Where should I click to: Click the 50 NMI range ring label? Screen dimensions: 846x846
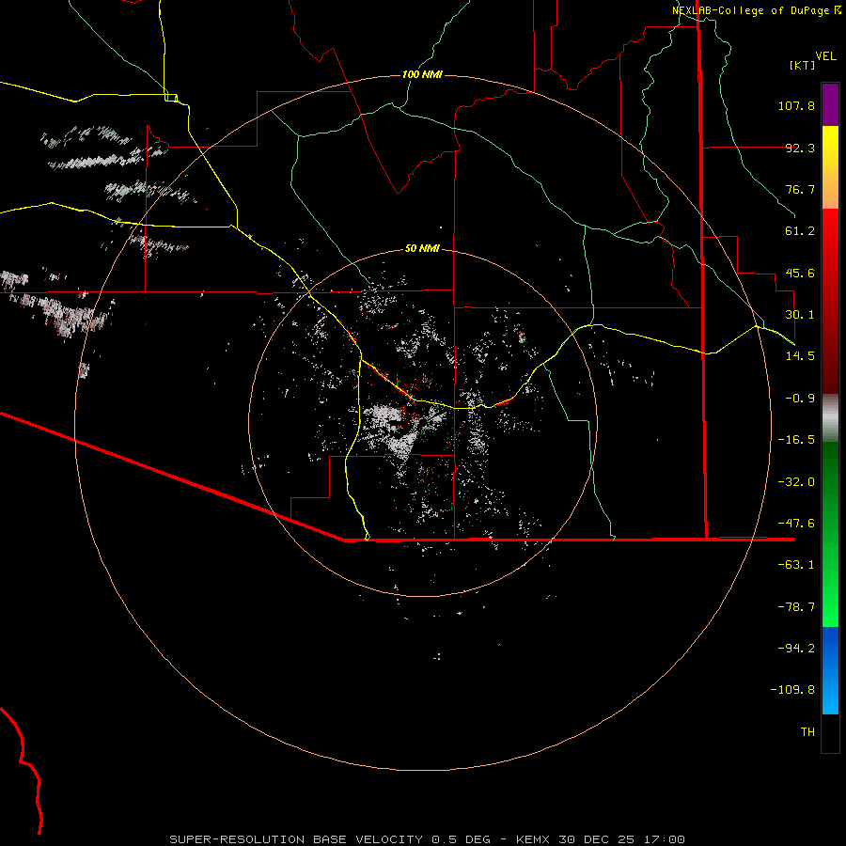(422, 249)
